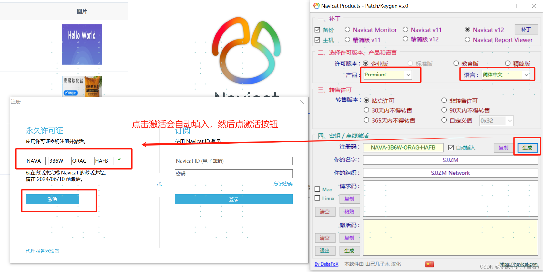Select 30天内不得转售 option

(366, 110)
